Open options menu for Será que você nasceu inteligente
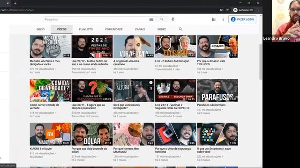Viewport: 300px width, 168px height. click(152, 105)
